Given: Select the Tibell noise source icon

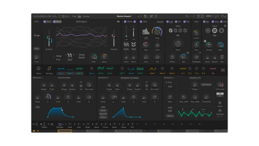Looking at the screenshot, I should (134, 44).
